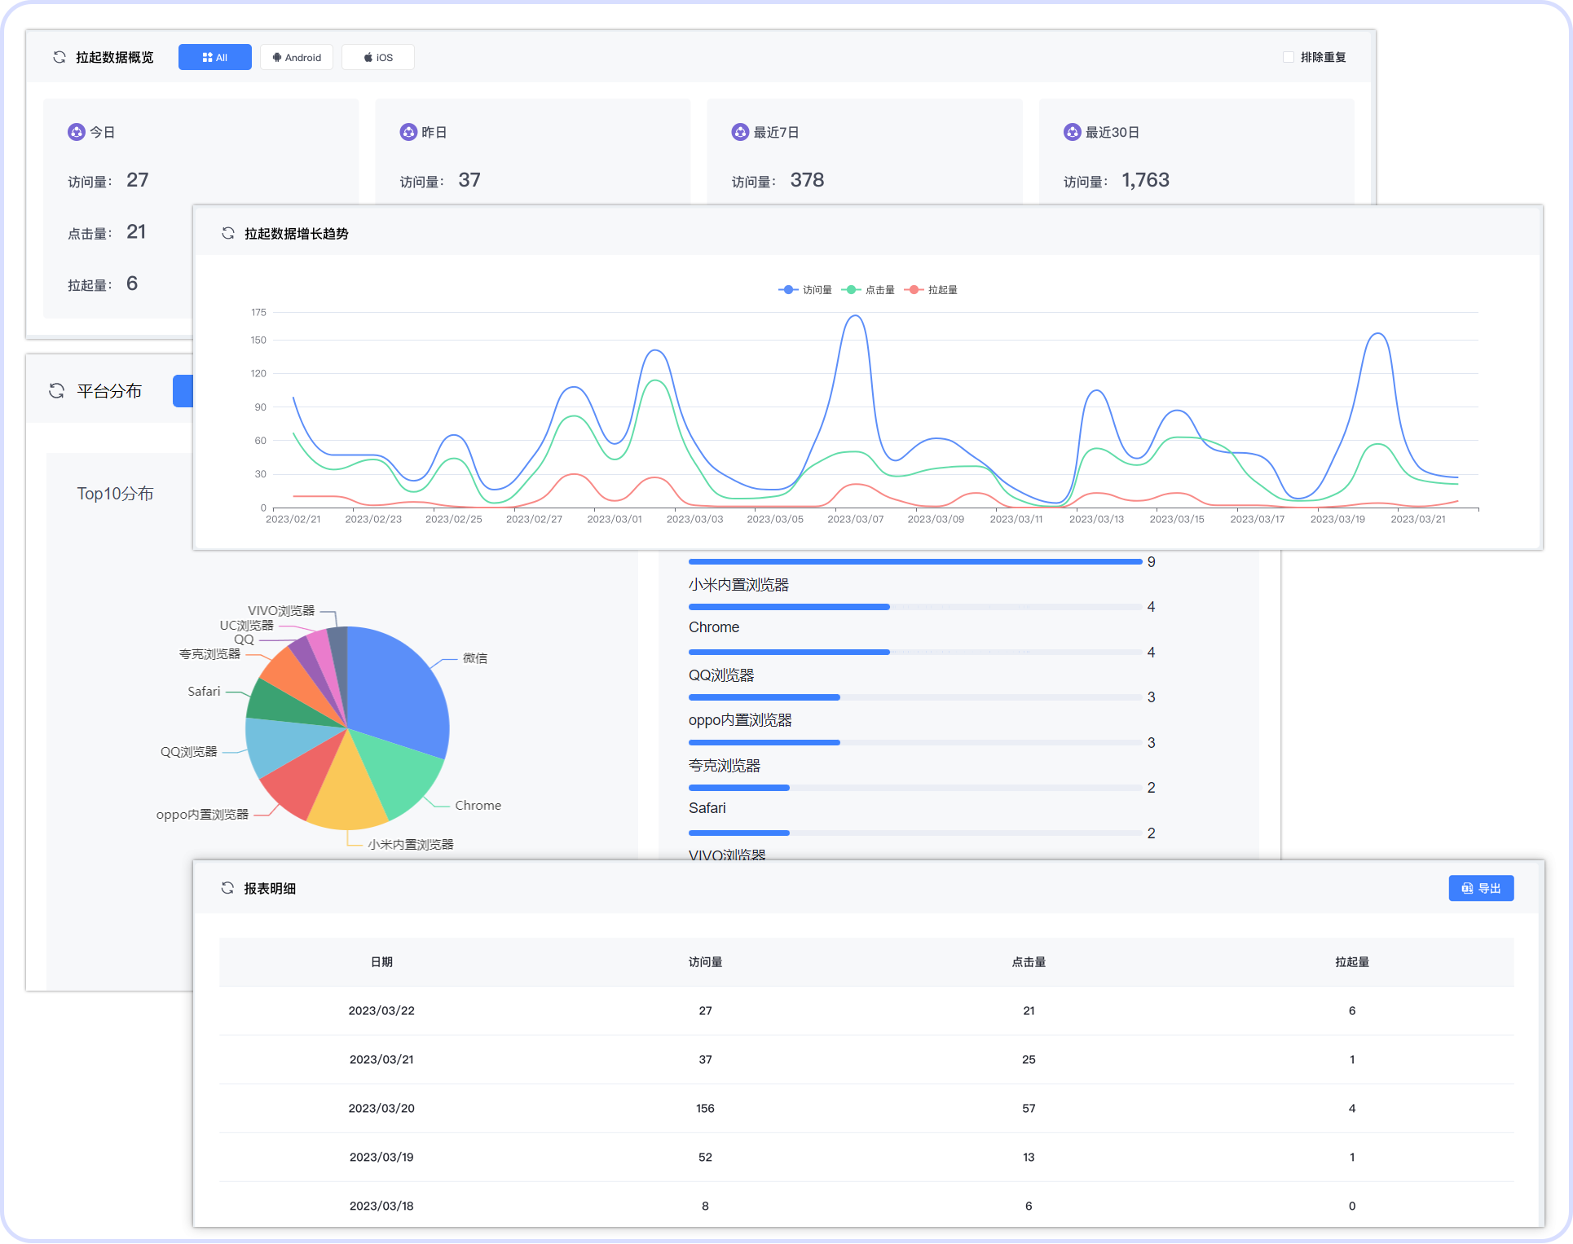
Task: Click the purple icon next to 今日
Action: (76, 132)
